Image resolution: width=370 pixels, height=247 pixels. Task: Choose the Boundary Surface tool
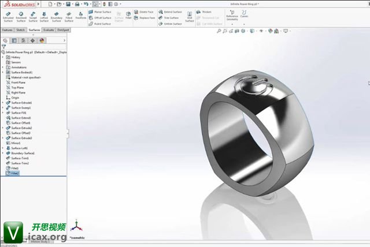point(57,17)
